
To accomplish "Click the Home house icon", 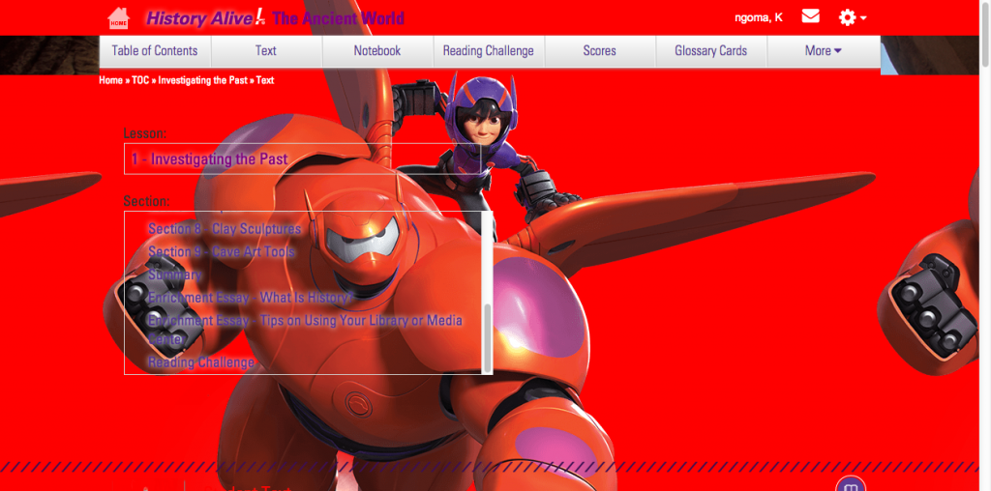I will pyautogui.click(x=118, y=18).
